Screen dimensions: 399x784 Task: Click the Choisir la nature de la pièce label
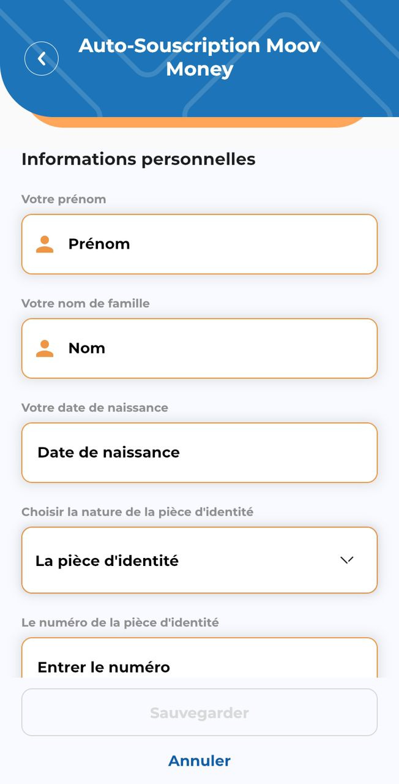point(137,511)
